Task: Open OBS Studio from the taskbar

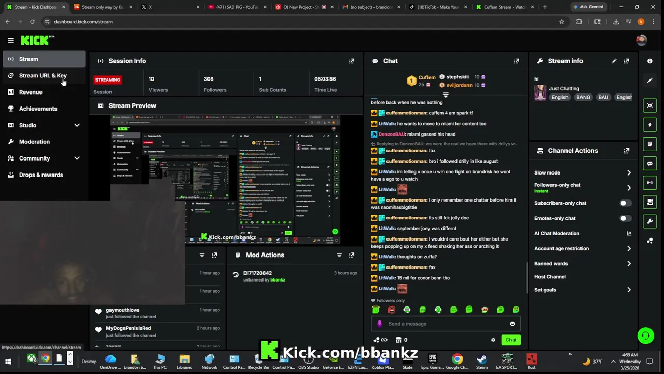Action: click(x=308, y=362)
